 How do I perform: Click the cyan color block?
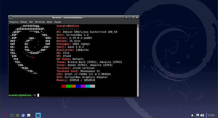pos(88,86)
